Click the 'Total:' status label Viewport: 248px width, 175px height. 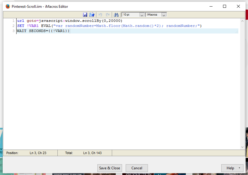(x=69, y=153)
